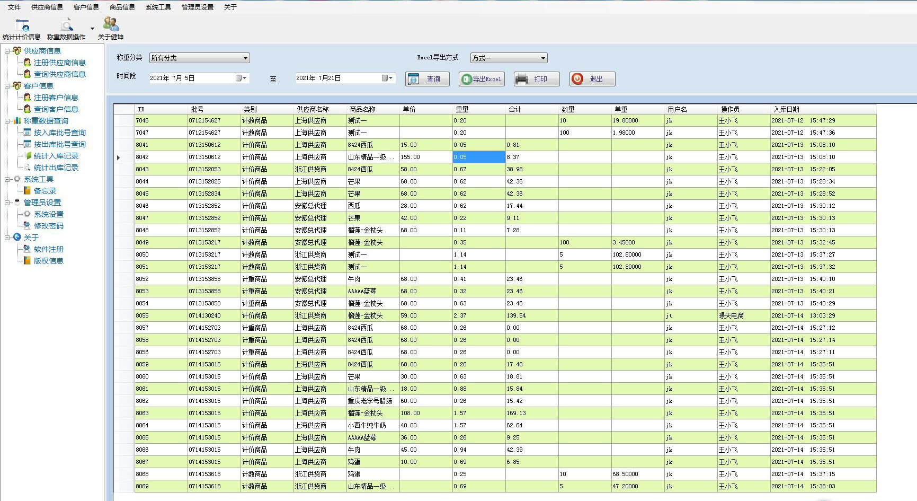Click the 导出Excel button
This screenshot has height=501, width=917.
coord(482,79)
